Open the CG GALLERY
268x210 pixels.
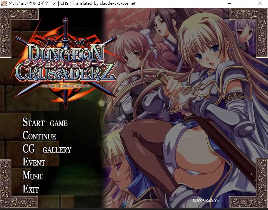point(47,149)
